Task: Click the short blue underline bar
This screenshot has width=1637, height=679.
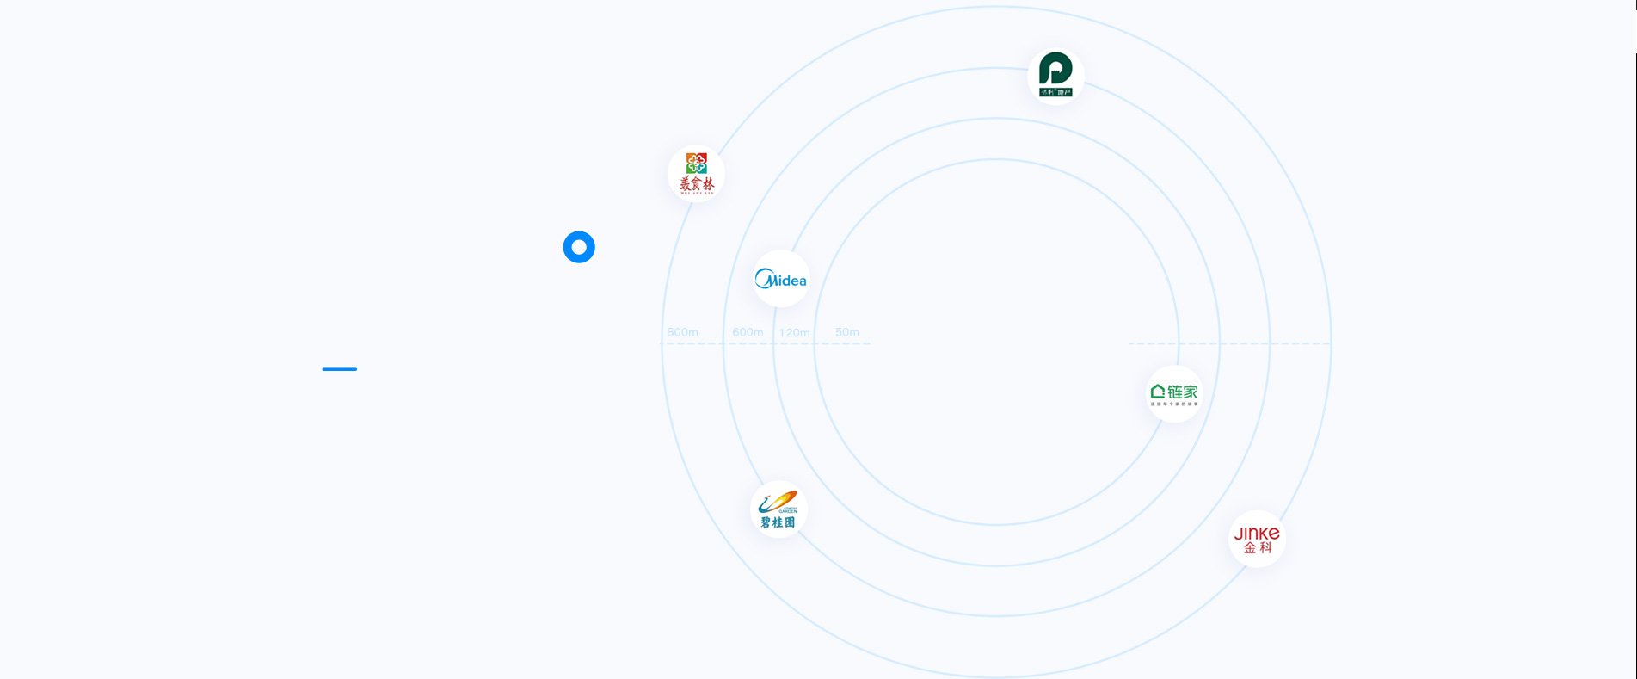Action: pyautogui.click(x=339, y=369)
